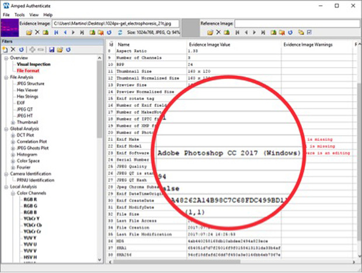Click the purple evidence image thumbnail
Screen dimensions: 362x273
[x=9, y=28]
